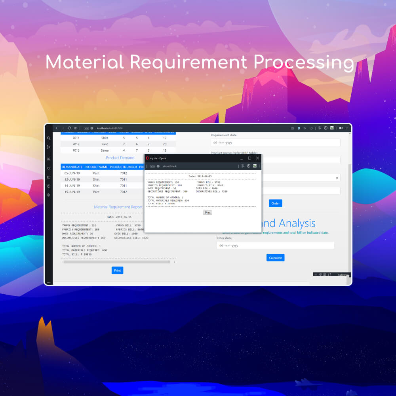Focus the Product name input field
This screenshot has width=396, height=396.
[301, 160]
